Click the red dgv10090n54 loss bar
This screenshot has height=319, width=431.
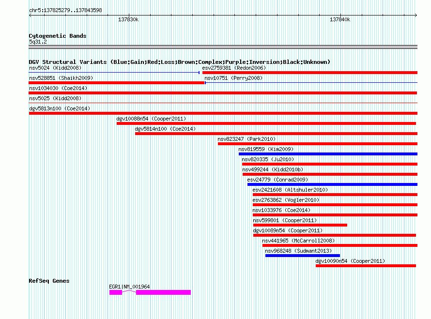[x=366, y=266]
